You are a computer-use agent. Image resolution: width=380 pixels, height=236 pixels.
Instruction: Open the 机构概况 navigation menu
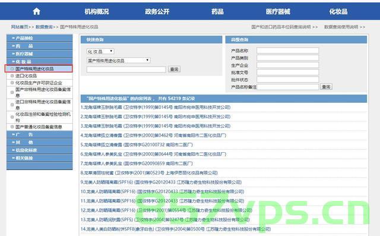click(x=97, y=11)
